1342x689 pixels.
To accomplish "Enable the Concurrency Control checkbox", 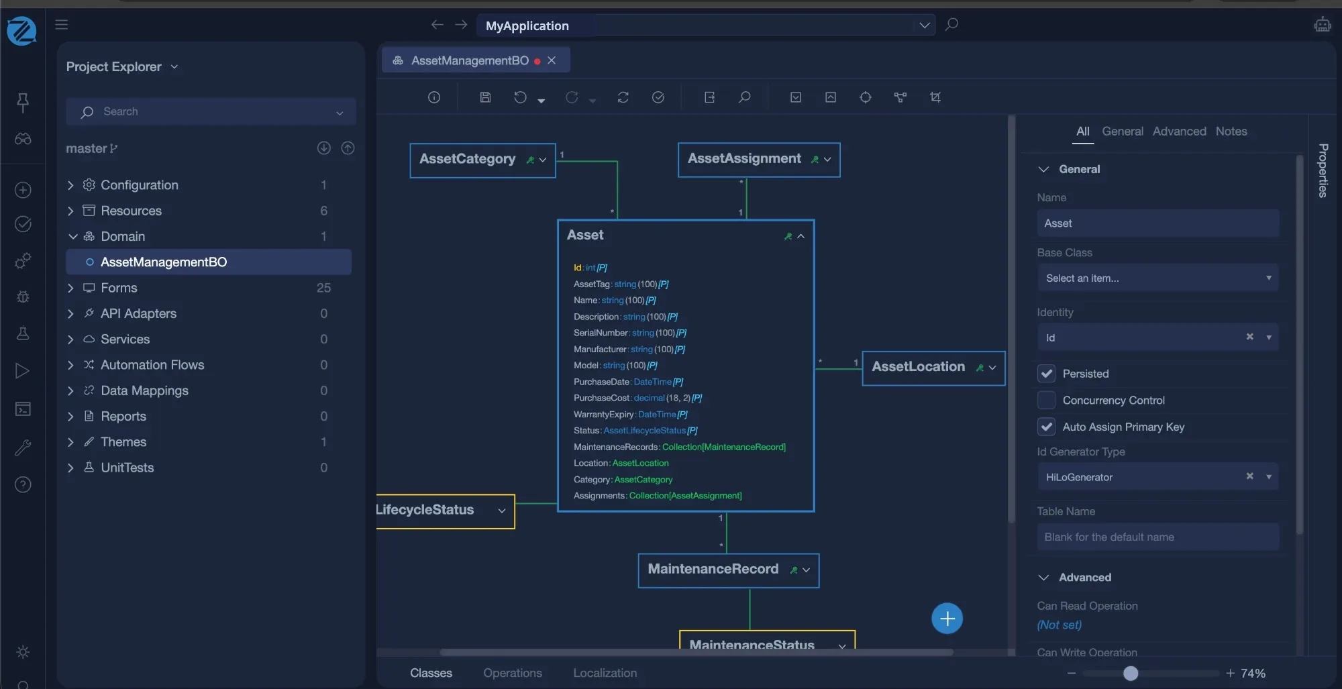I will [1046, 400].
